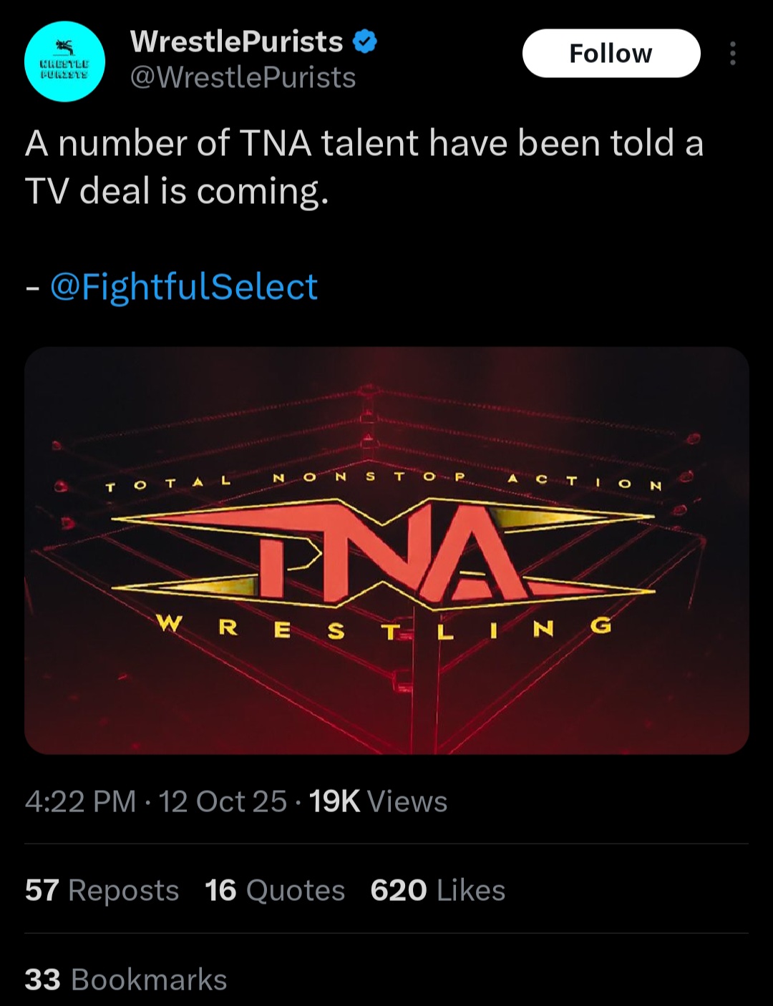Follow the @FightfulSelect mention link
This screenshot has width=773, height=1006.
[183, 287]
